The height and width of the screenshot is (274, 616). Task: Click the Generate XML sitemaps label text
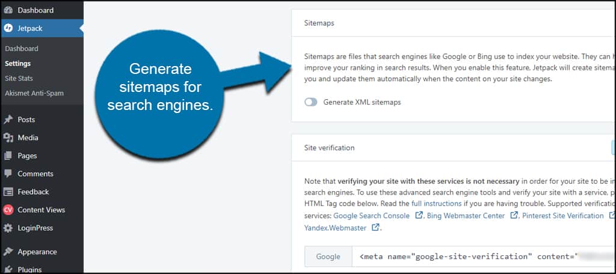362,102
